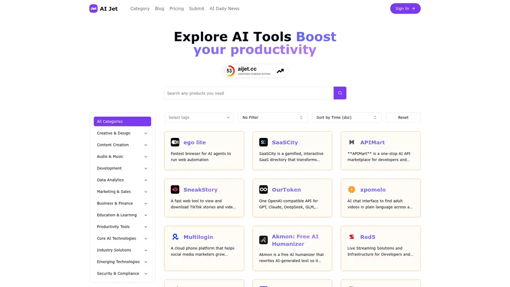This screenshot has height=287, width=510.
Task: Click the Akmon humanizer logo icon
Action: pyautogui.click(x=263, y=240)
